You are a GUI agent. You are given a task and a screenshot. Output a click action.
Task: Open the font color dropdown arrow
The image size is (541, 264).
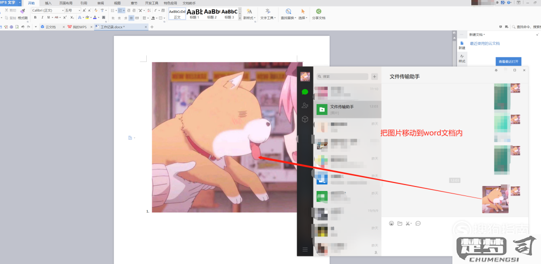(x=99, y=18)
